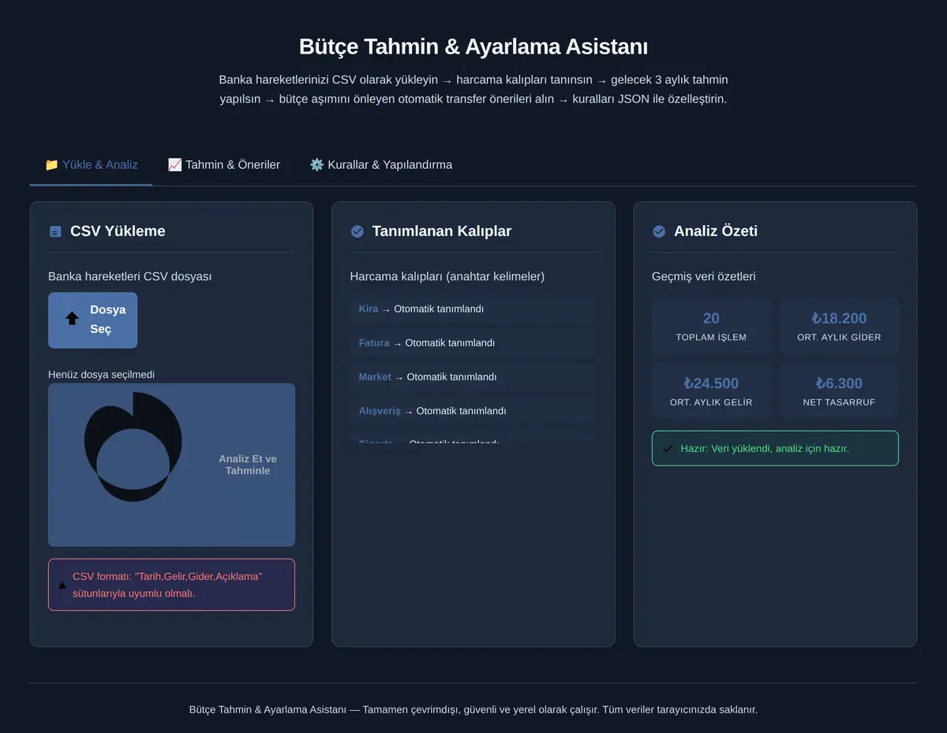Screen dimensions: 947x733
Task: Switch to the Tahmin & Öneriler tab
Action: pyautogui.click(x=223, y=165)
